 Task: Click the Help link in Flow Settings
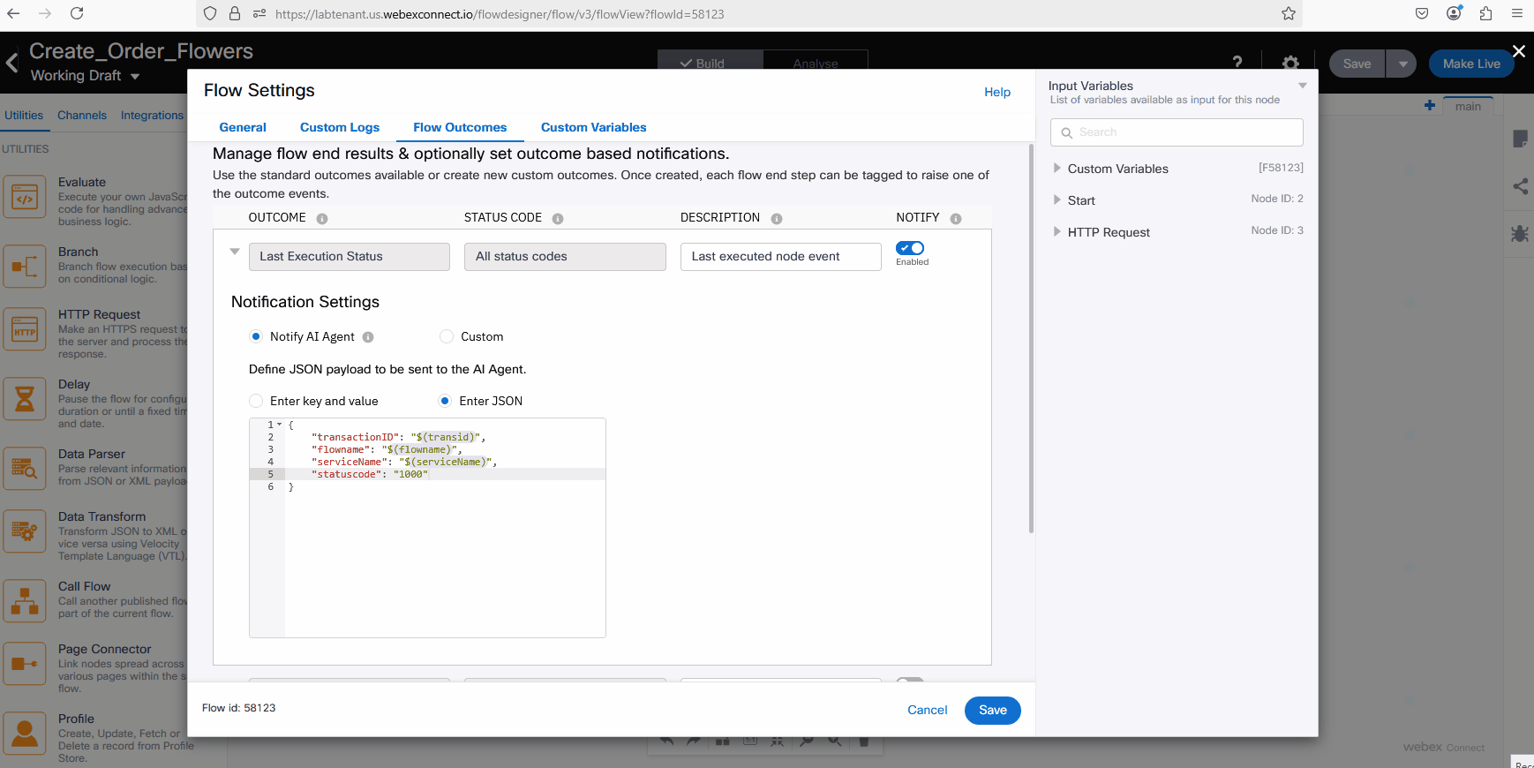(997, 92)
